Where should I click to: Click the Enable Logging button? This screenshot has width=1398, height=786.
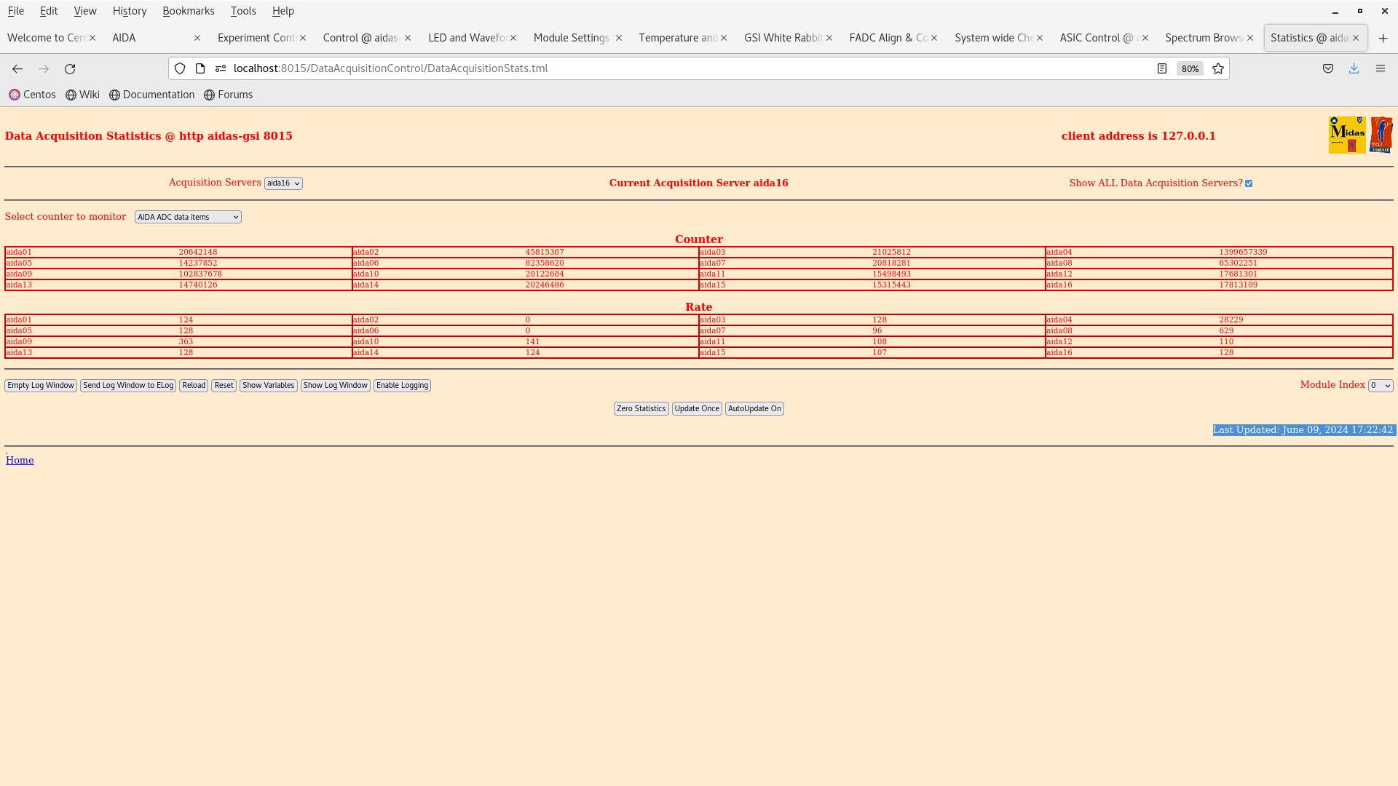(x=402, y=386)
